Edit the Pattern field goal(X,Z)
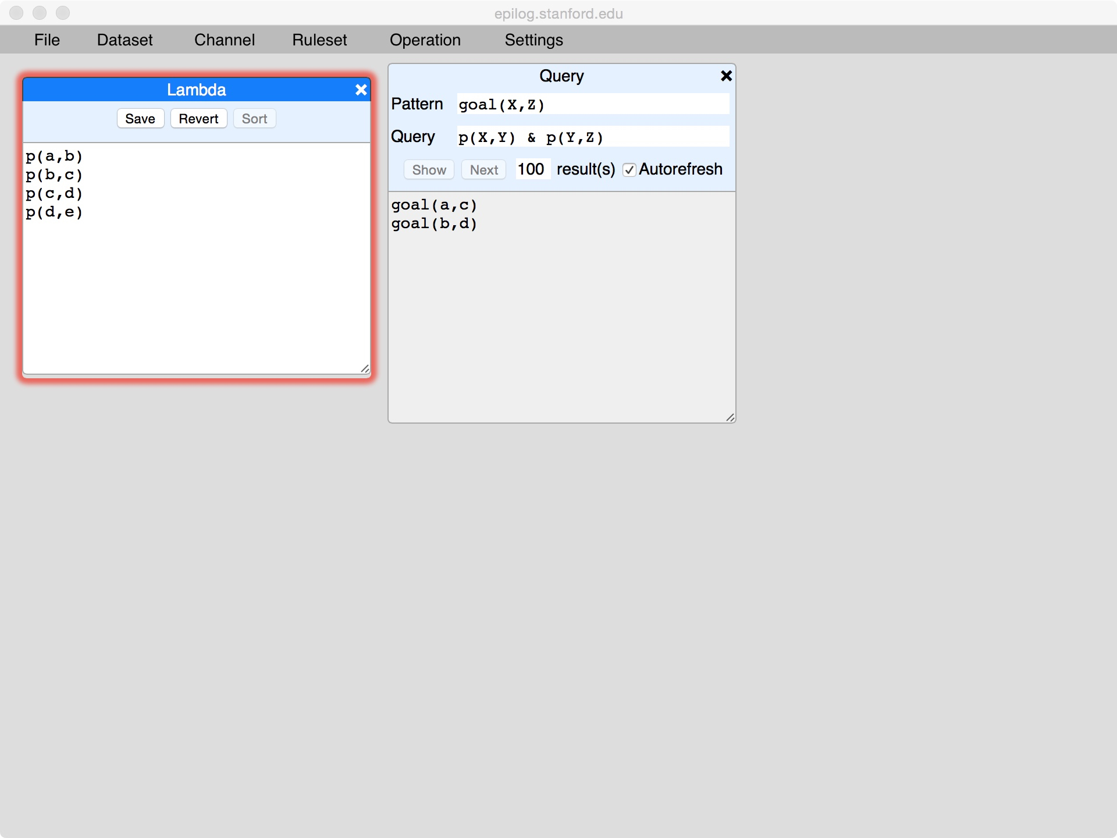1117x838 pixels. click(x=592, y=105)
